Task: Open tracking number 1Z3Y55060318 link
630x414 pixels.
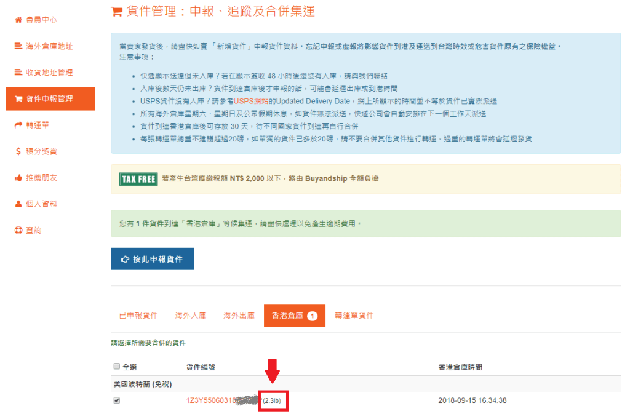Action: (212, 400)
